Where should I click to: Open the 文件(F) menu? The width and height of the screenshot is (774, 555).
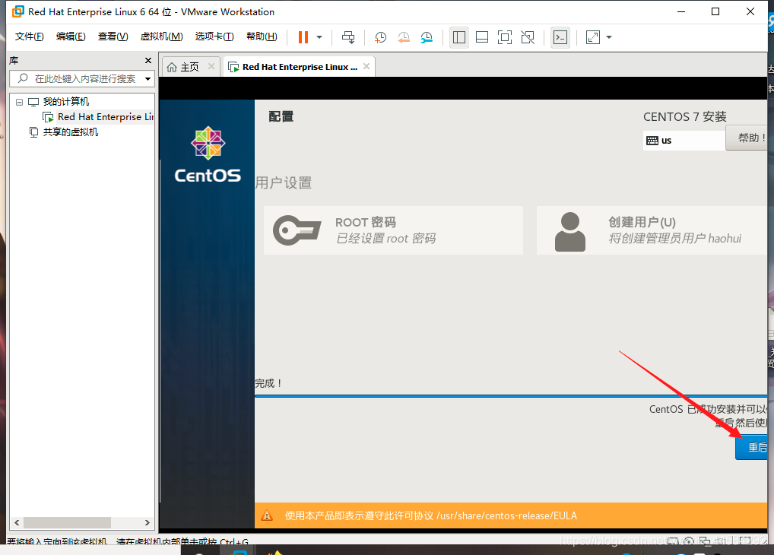pos(29,36)
